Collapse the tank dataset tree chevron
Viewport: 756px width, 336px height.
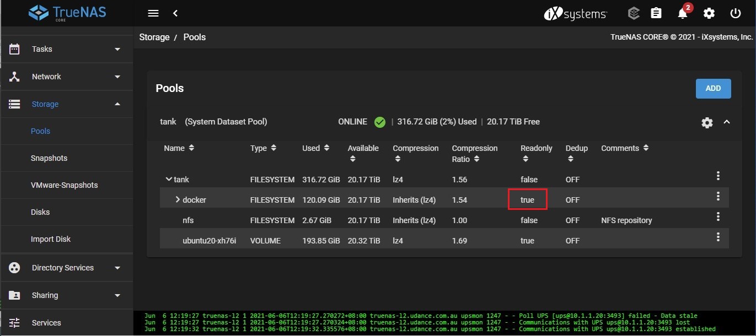(169, 179)
